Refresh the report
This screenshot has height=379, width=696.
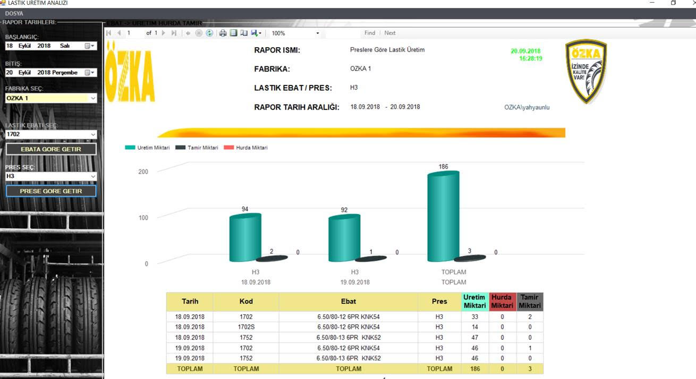[209, 33]
